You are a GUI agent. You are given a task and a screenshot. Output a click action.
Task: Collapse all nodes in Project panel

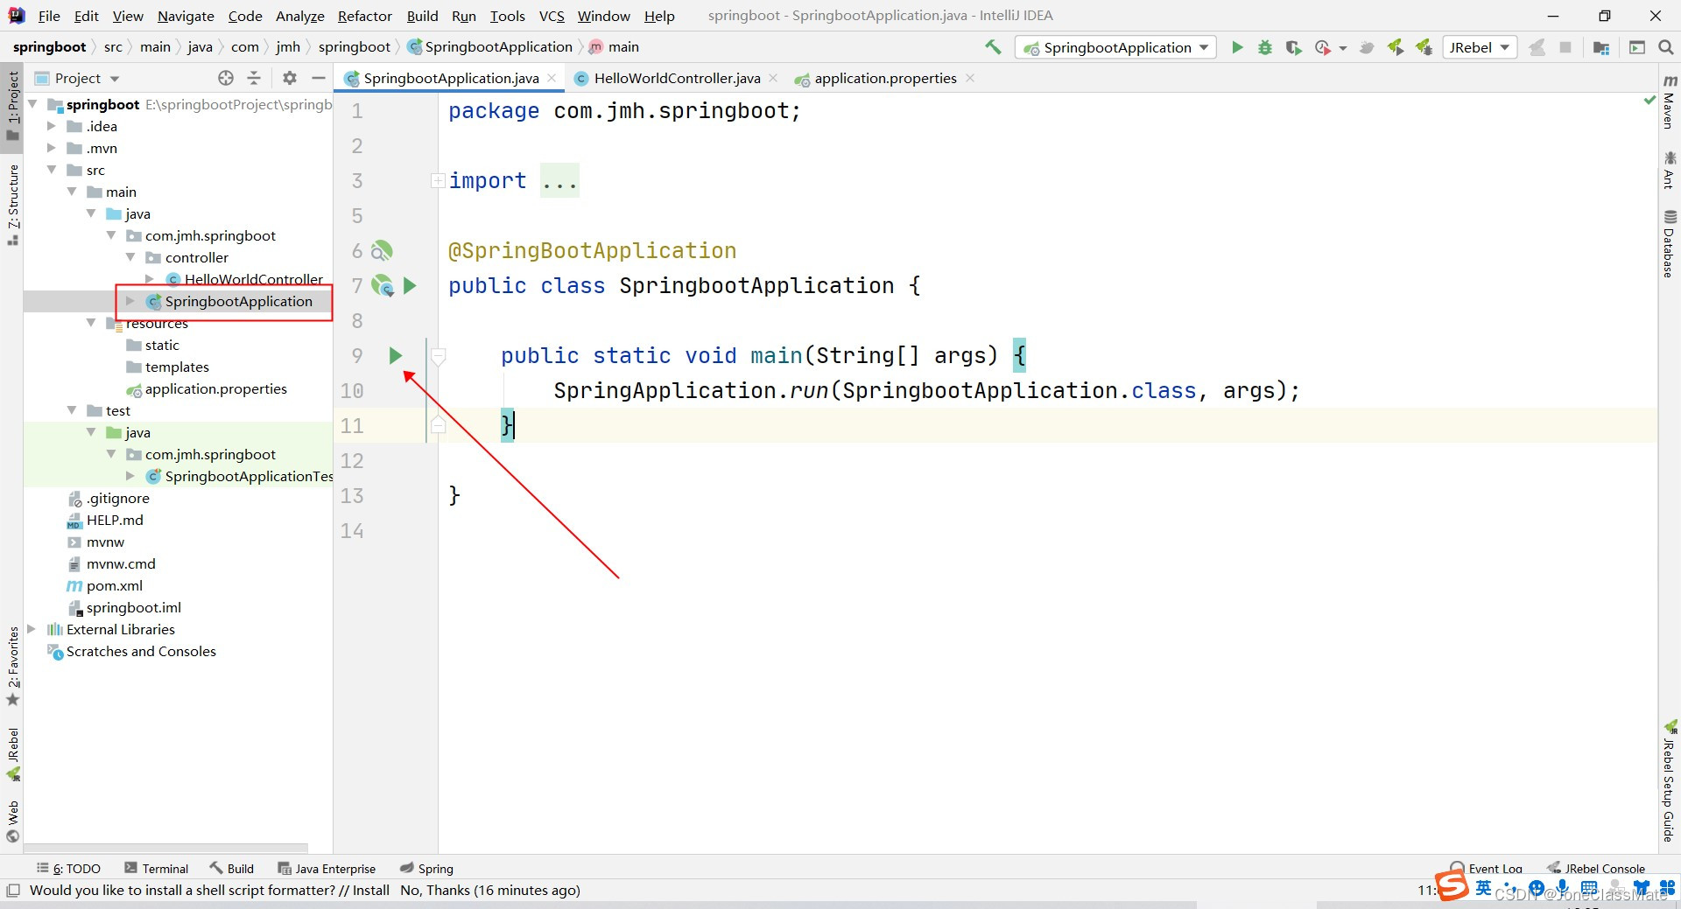[x=254, y=78]
